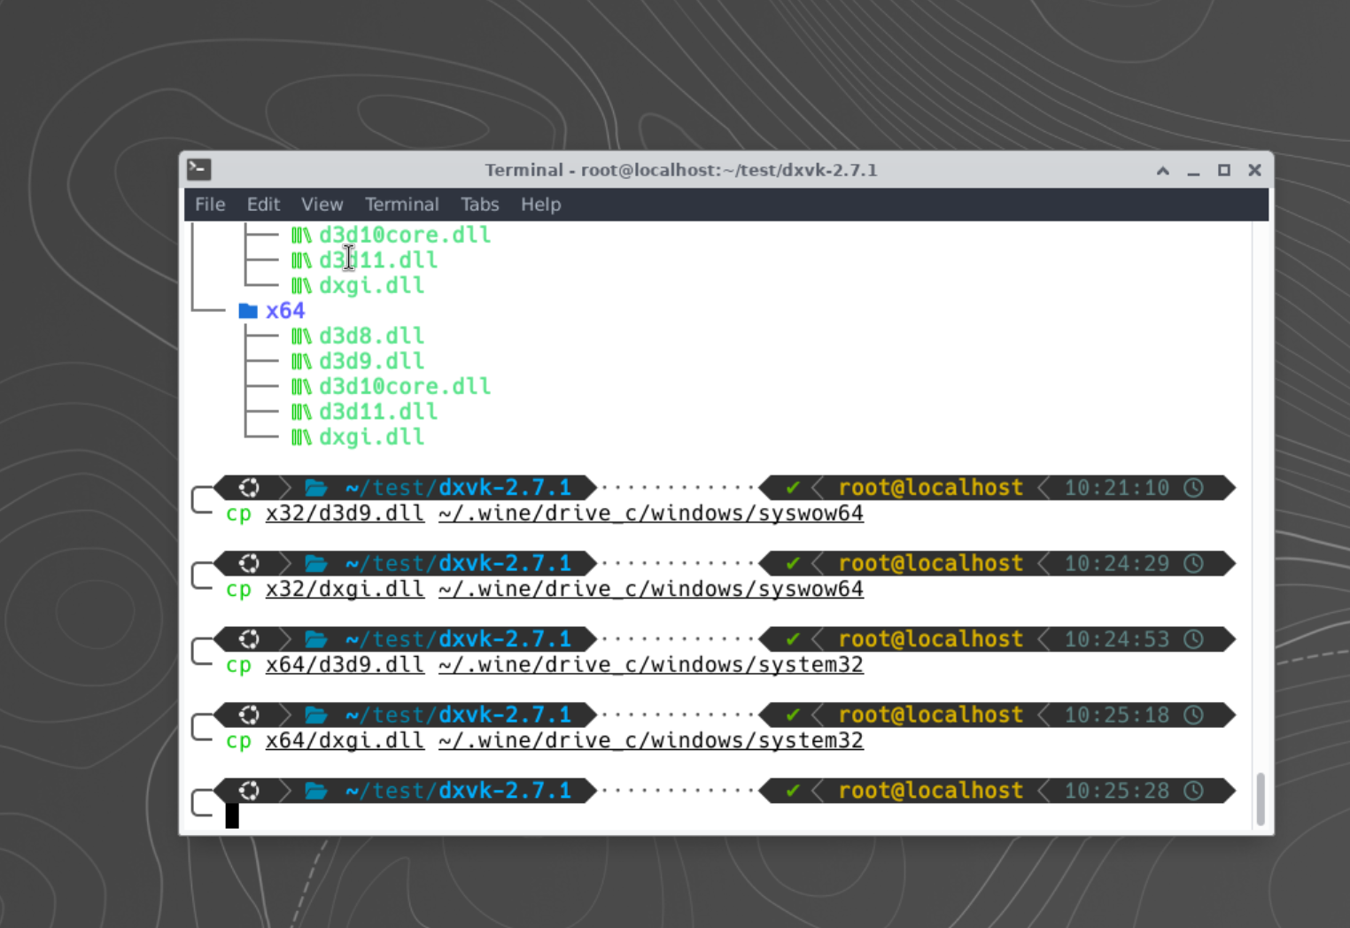Click the blue x64 folder icon
Screen dimensions: 1350x928
[x=248, y=311]
